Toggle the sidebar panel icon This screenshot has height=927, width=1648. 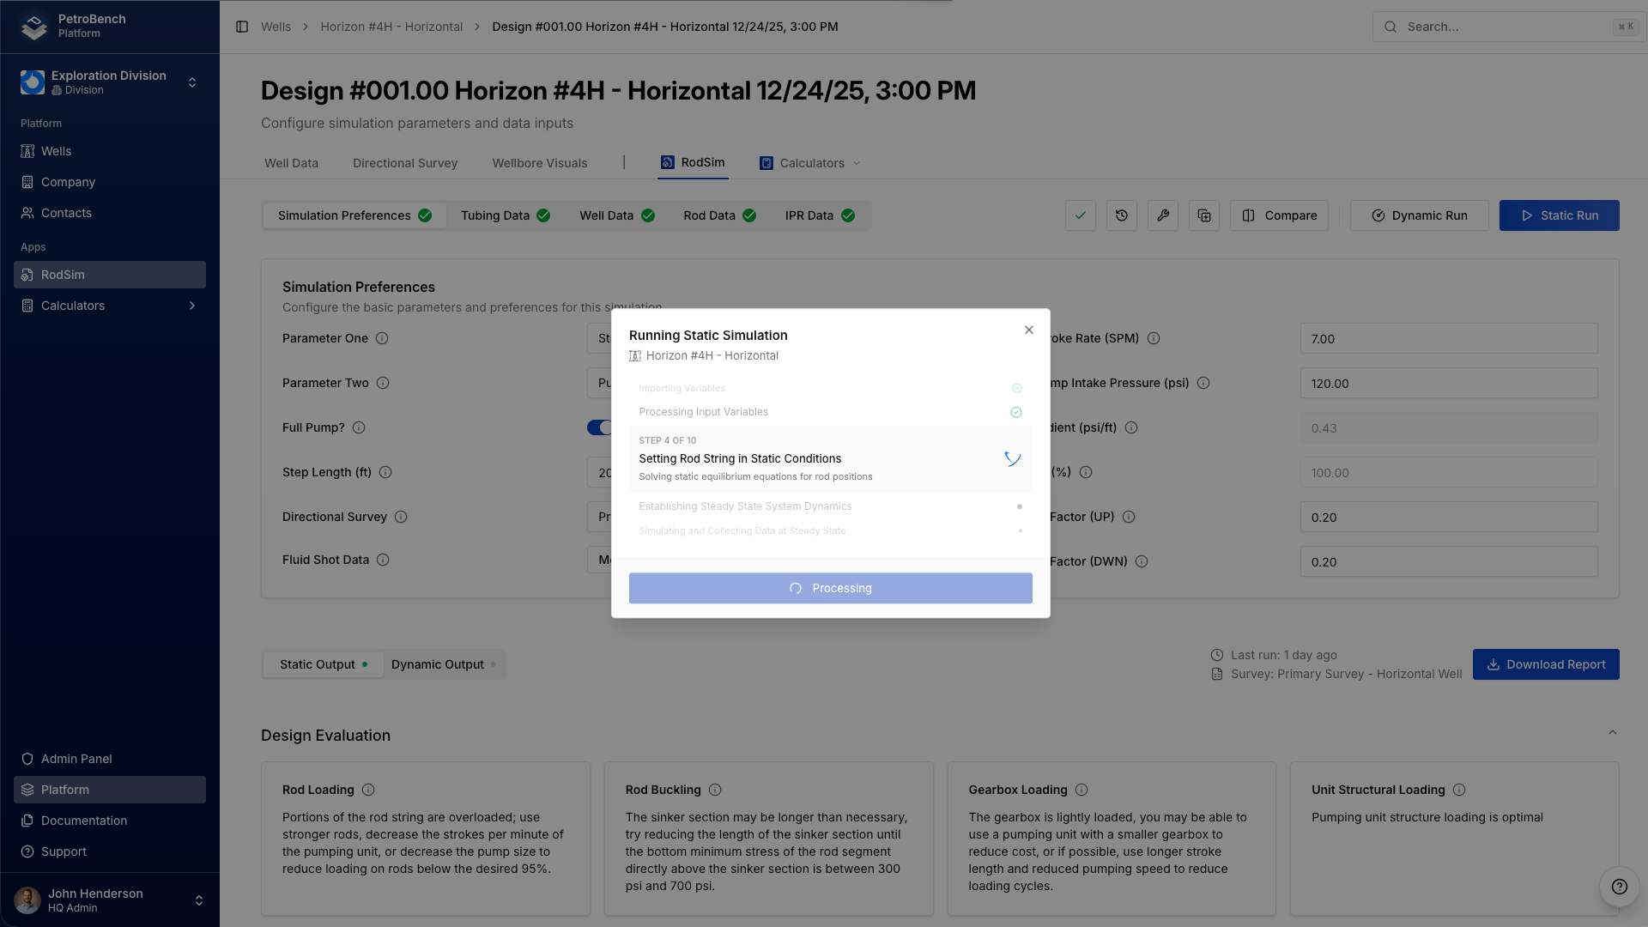(242, 27)
